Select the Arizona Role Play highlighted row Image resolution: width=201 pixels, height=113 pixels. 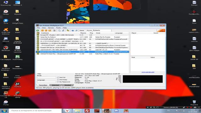pos(82,52)
